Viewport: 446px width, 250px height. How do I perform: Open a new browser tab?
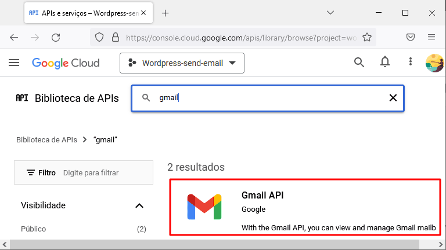coord(166,13)
